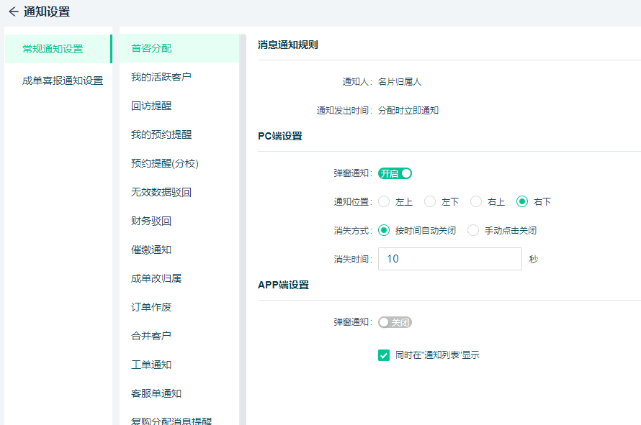Select 催缴通知 from the list
Viewport: 641px width, 425px height.
coord(151,250)
